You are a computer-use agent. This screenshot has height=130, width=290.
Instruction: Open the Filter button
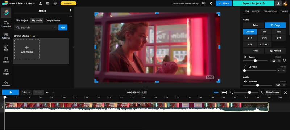pyautogui.click(x=253, y=51)
